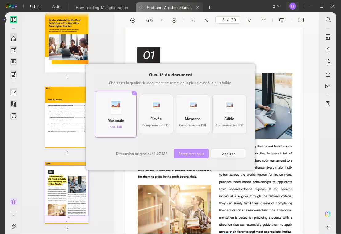Viewport: 341px width, 234px height.
Task: Open the user account avatar U
Action: 292,6
